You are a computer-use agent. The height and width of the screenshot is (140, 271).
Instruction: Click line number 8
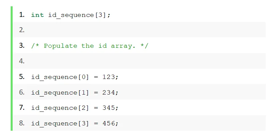(x=22, y=123)
